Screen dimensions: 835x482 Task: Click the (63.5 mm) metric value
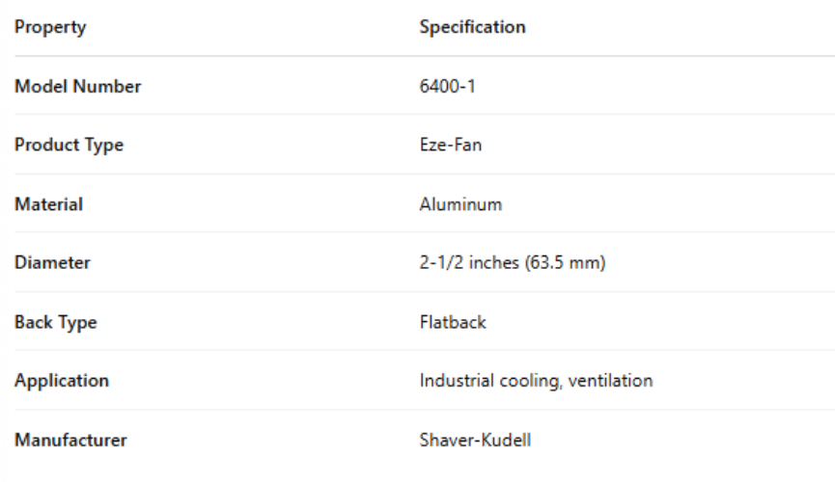565,263
